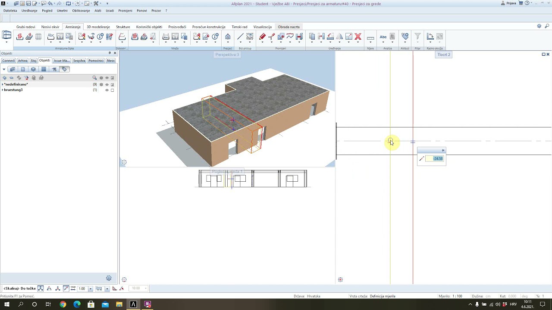Click the Abc bar label icon
The height and width of the screenshot is (310, 552).
point(51,37)
